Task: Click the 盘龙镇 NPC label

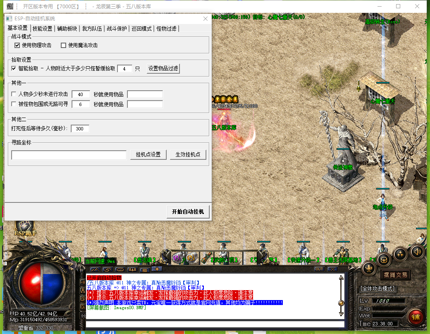Action: pyautogui.click(x=145, y=260)
